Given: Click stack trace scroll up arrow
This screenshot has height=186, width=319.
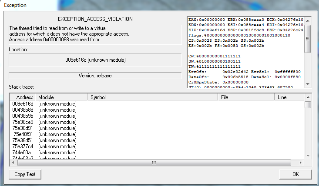Looking at the screenshot, I should click(x=308, y=97).
